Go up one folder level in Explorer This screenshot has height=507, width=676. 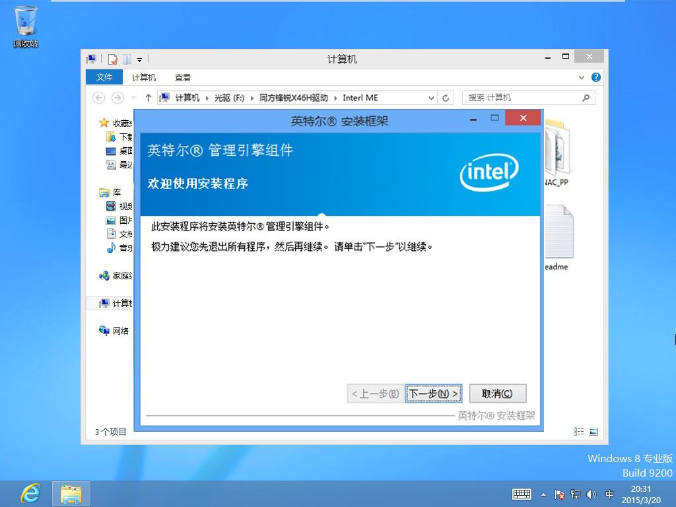click(x=149, y=98)
